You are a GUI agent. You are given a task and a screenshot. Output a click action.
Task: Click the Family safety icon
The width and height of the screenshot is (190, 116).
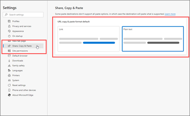coord(9,66)
